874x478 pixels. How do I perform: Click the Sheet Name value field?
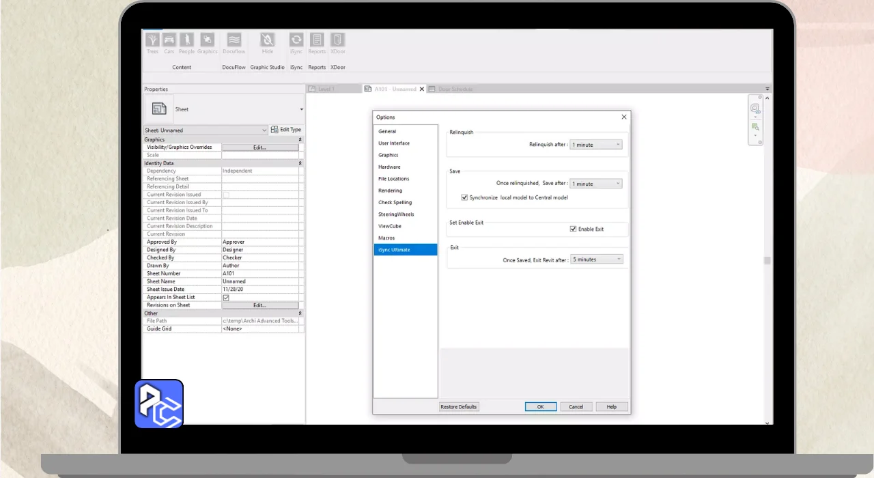pos(259,281)
